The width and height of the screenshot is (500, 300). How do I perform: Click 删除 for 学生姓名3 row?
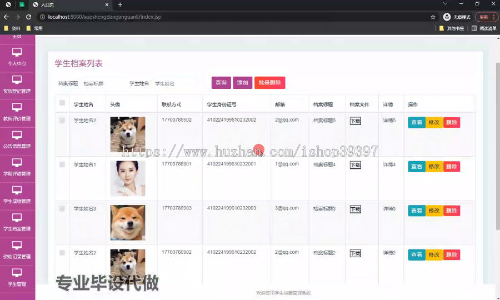point(452,211)
